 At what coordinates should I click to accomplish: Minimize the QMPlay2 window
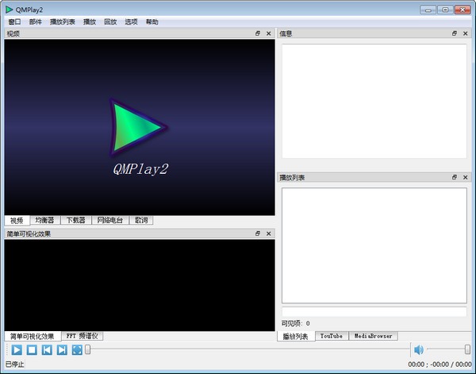coord(428,10)
